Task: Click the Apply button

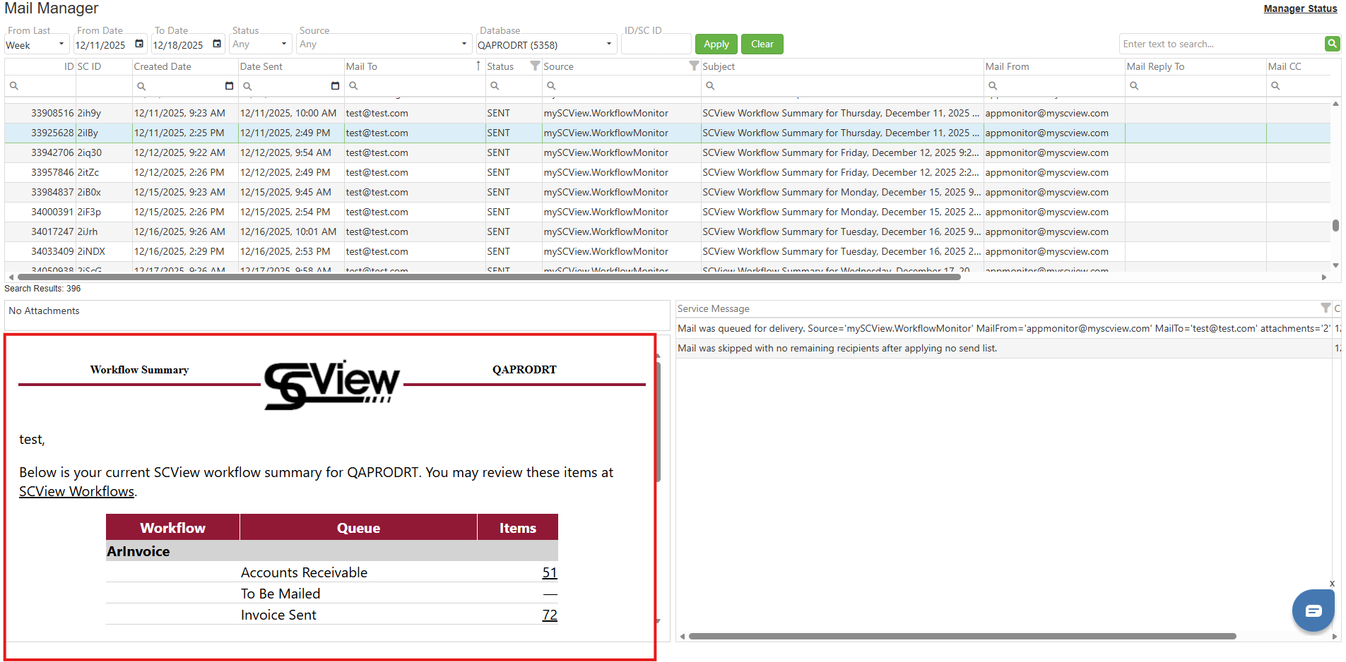Action: point(716,44)
